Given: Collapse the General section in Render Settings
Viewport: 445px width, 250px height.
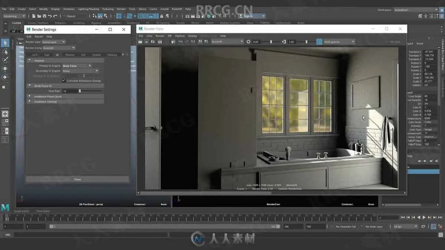Looking at the screenshot, I should (30, 60).
